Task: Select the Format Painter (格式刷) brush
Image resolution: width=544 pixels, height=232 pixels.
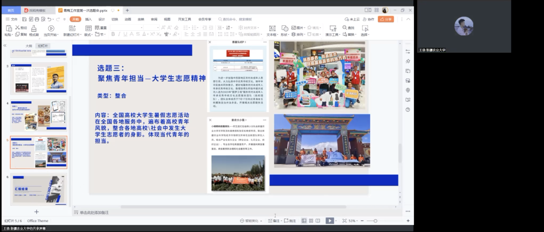Action: point(34,28)
